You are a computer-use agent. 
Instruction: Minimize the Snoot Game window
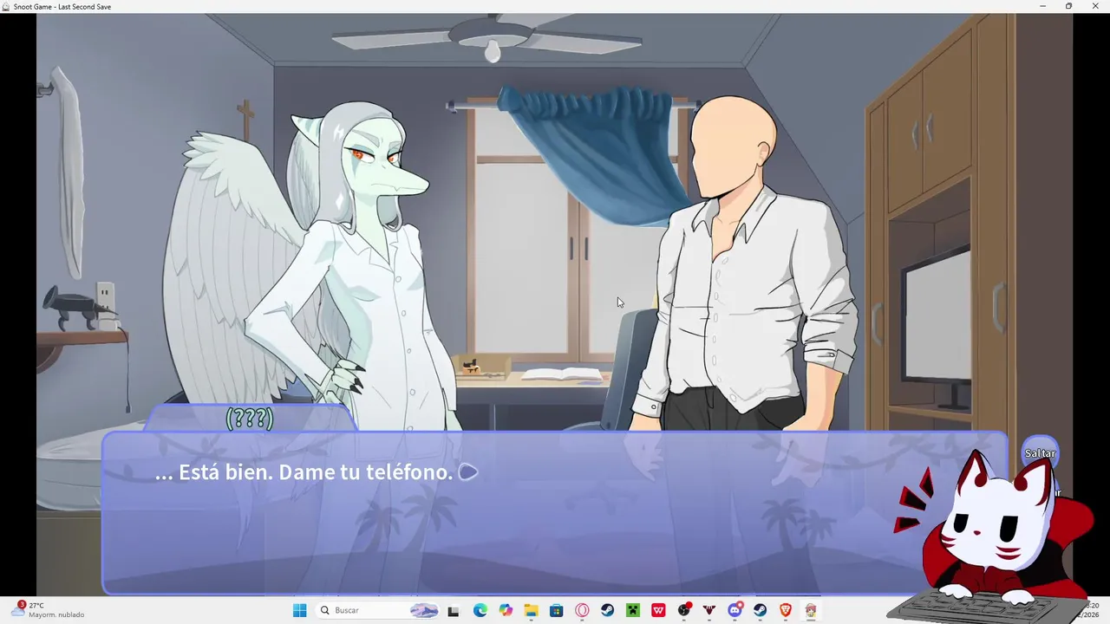click(x=1042, y=6)
